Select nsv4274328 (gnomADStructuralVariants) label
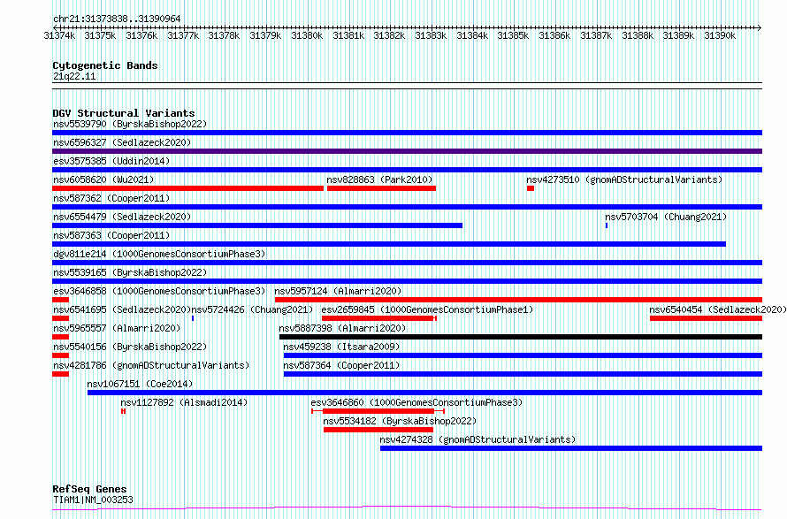The width and height of the screenshot is (787, 519). point(478,439)
